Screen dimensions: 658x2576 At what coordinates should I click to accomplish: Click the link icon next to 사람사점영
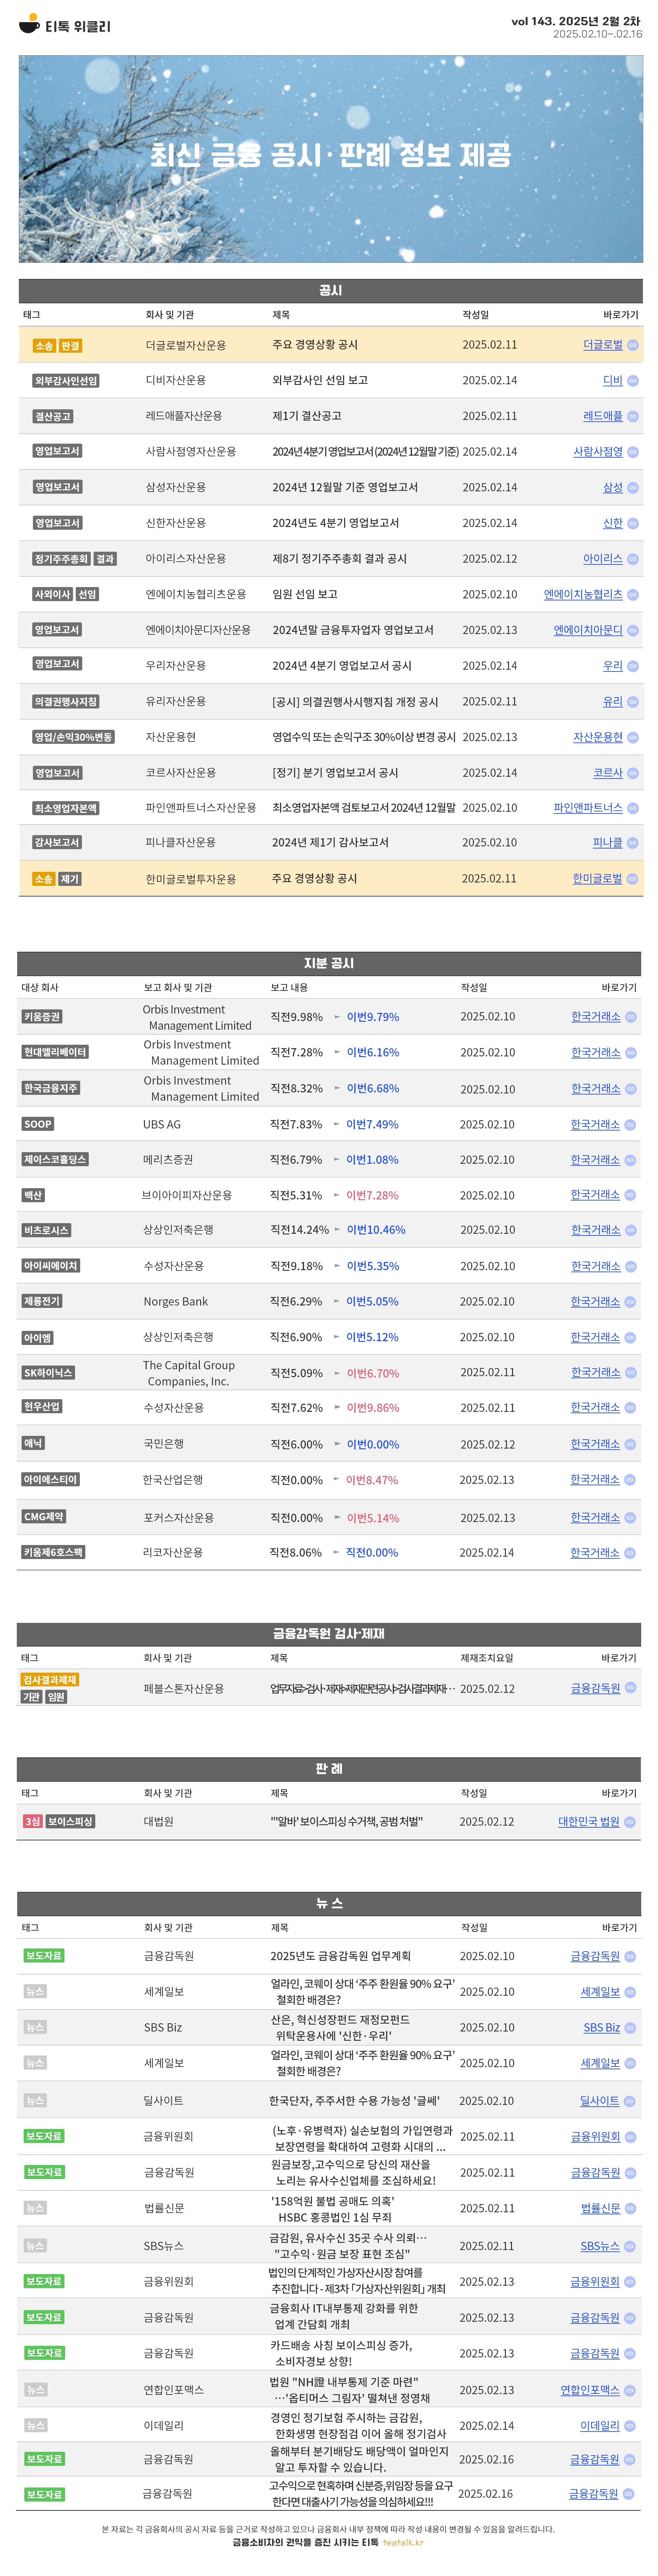633,452
